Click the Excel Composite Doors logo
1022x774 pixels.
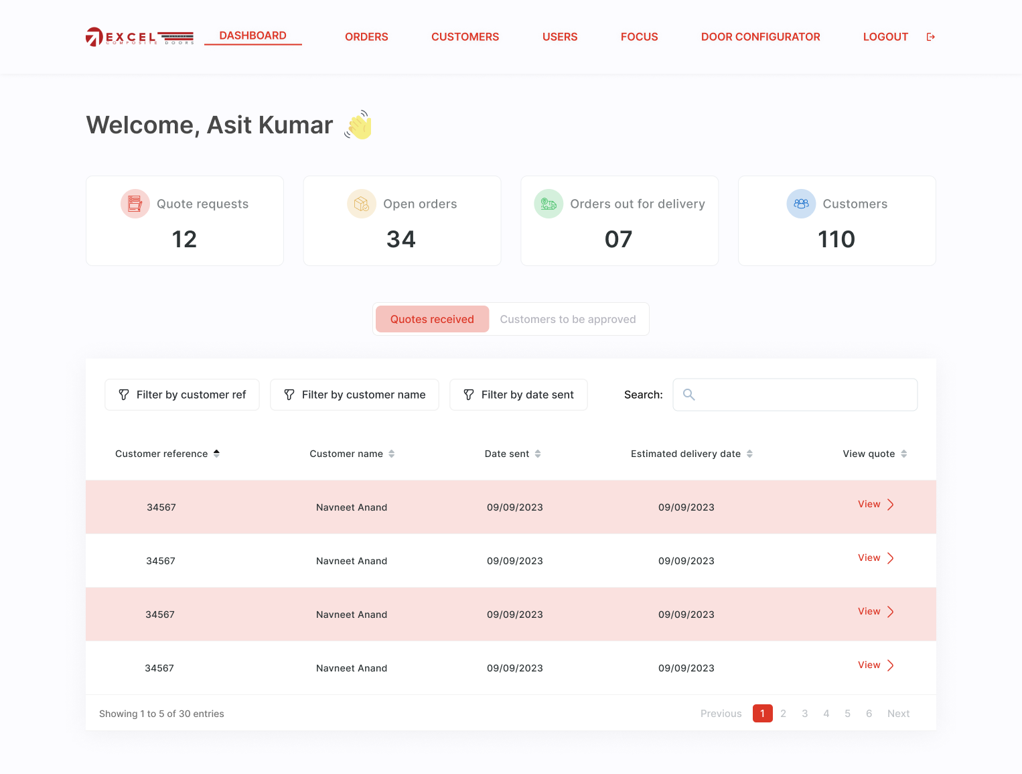click(139, 37)
